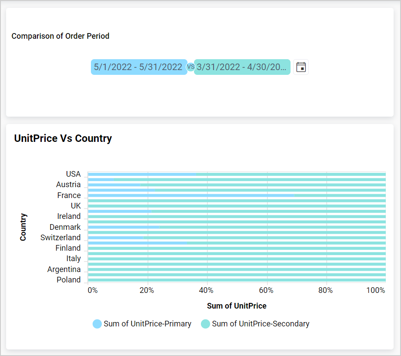Click the Comparison of Order Period heading

pyautogui.click(x=60, y=36)
